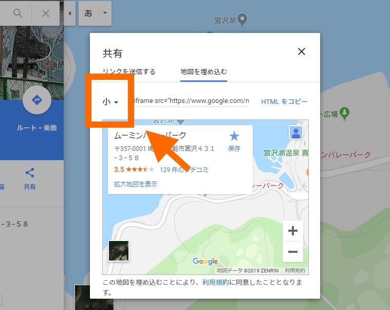This screenshot has height=310, width=390.
Task: Click the search magnifier icon
Action: (x=18, y=13)
